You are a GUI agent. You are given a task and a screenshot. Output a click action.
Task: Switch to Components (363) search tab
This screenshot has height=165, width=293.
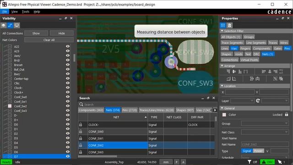tap(91, 110)
